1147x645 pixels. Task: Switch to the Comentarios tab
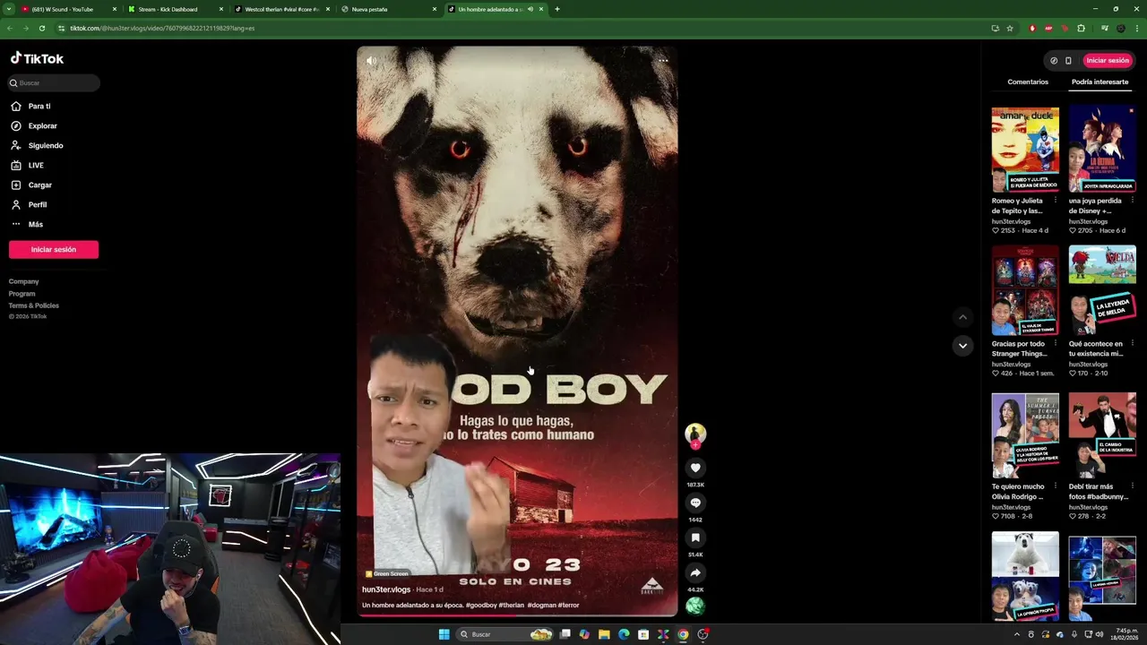tap(1028, 82)
